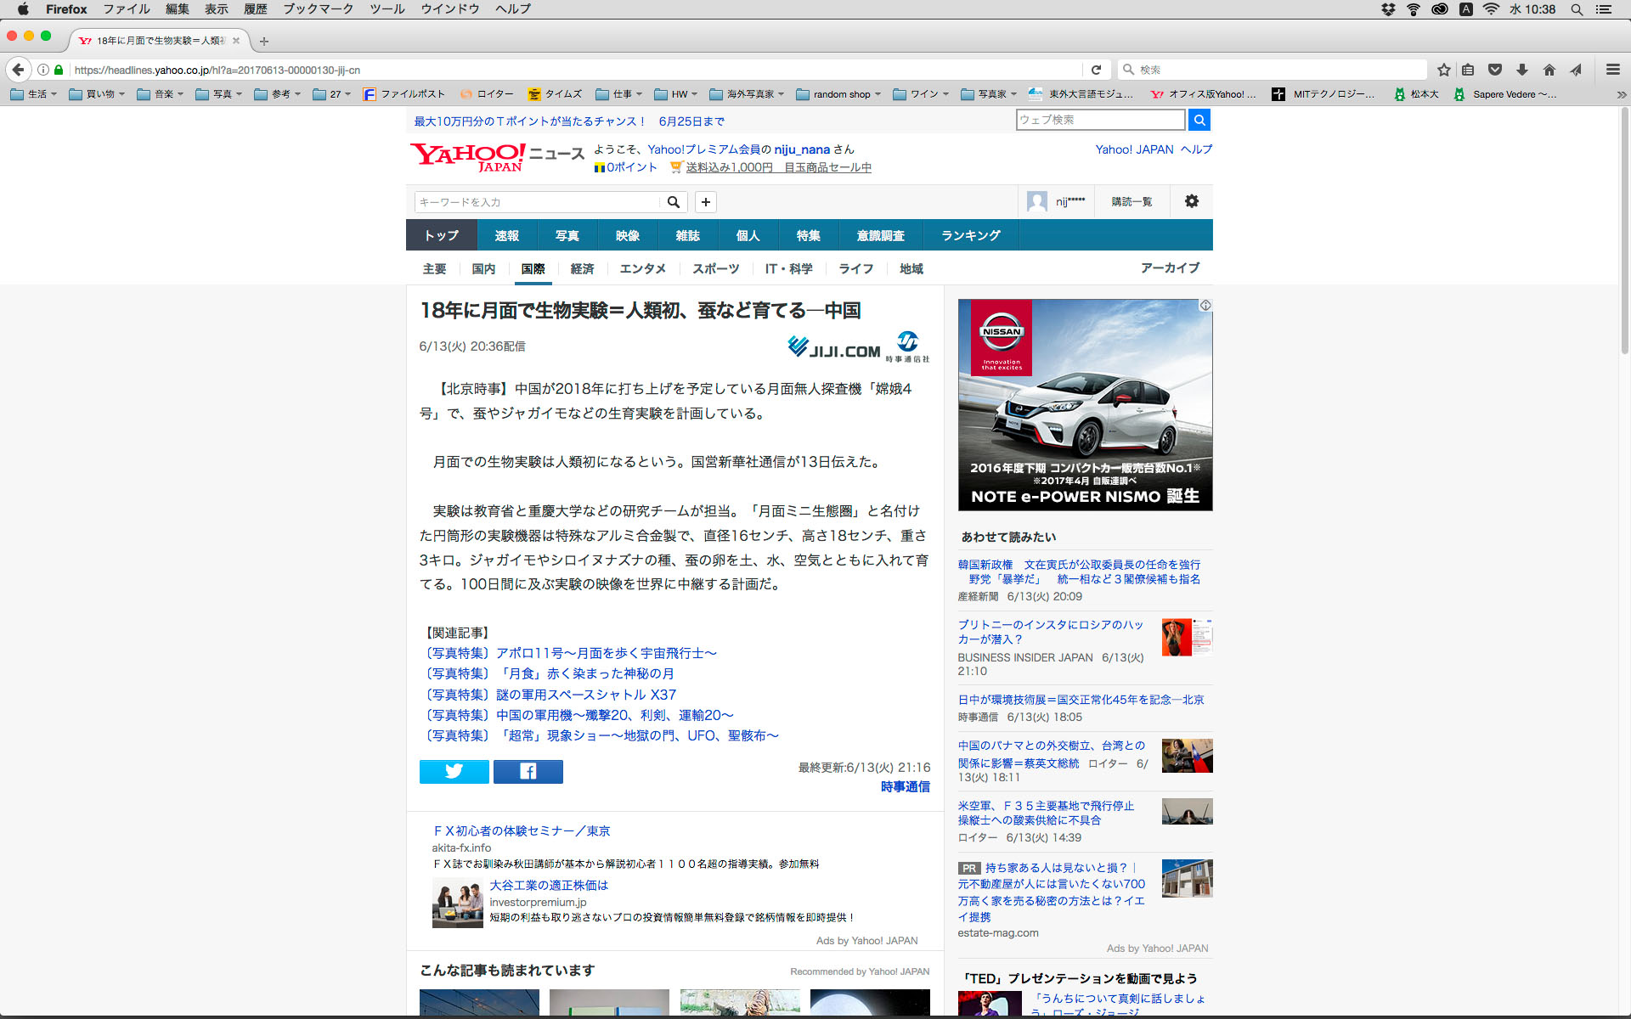Click the keyword search magnifier icon
This screenshot has width=1631, height=1019.
point(673,201)
